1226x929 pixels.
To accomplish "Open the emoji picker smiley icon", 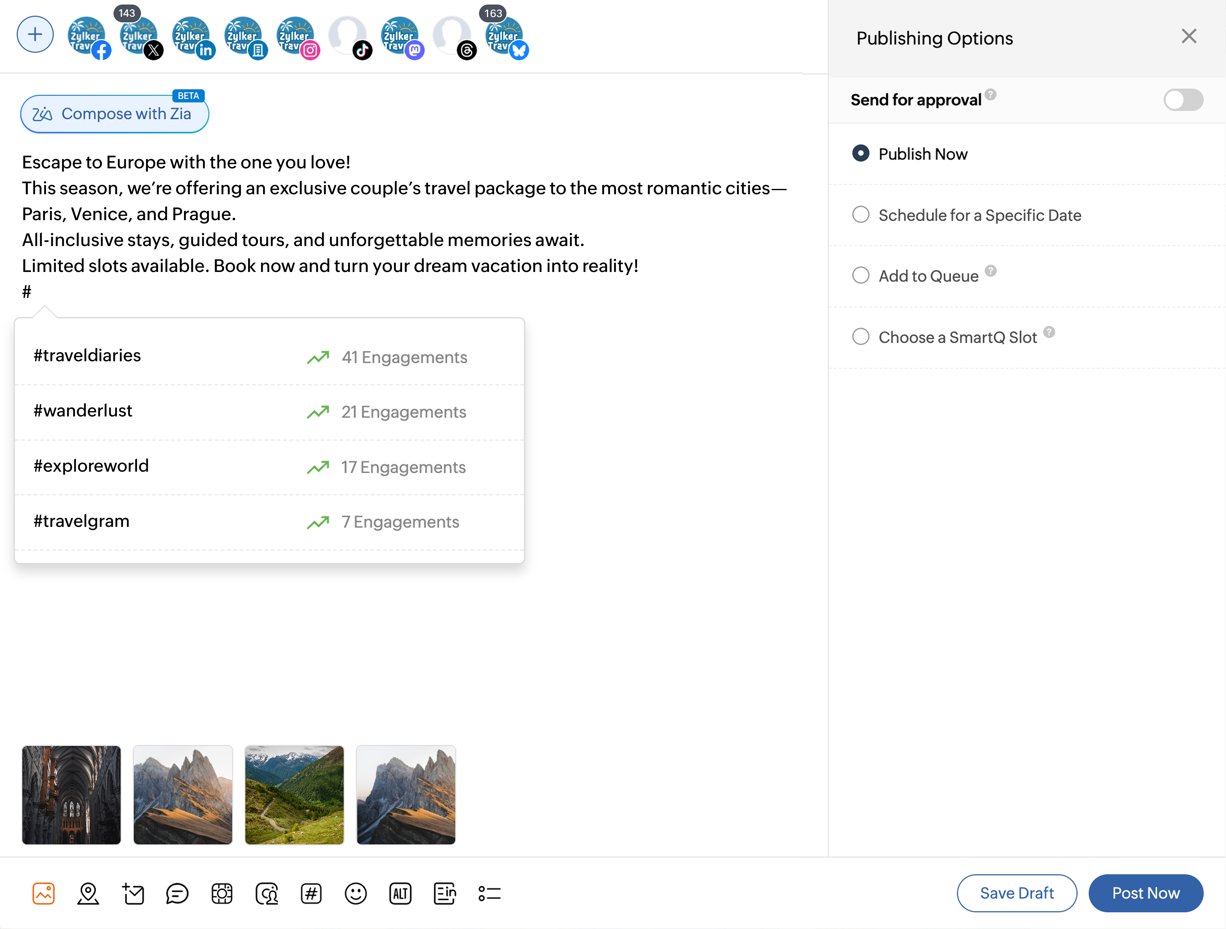I will [355, 893].
